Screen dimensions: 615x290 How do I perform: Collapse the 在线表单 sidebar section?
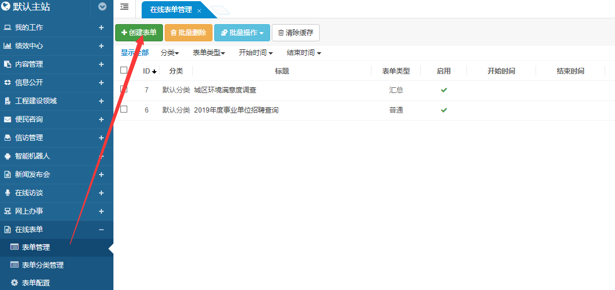pyautogui.click(x=101, y=230)
